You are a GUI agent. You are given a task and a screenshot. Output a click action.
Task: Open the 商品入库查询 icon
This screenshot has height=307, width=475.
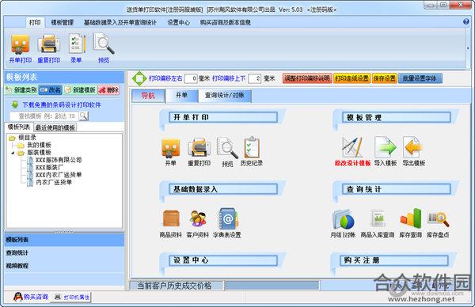[378, 224]
